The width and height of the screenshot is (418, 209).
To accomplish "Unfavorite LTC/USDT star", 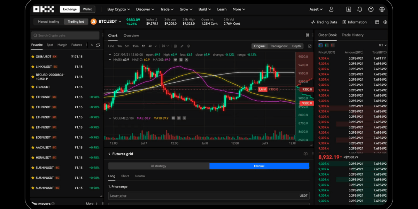I will pos(33,87).
